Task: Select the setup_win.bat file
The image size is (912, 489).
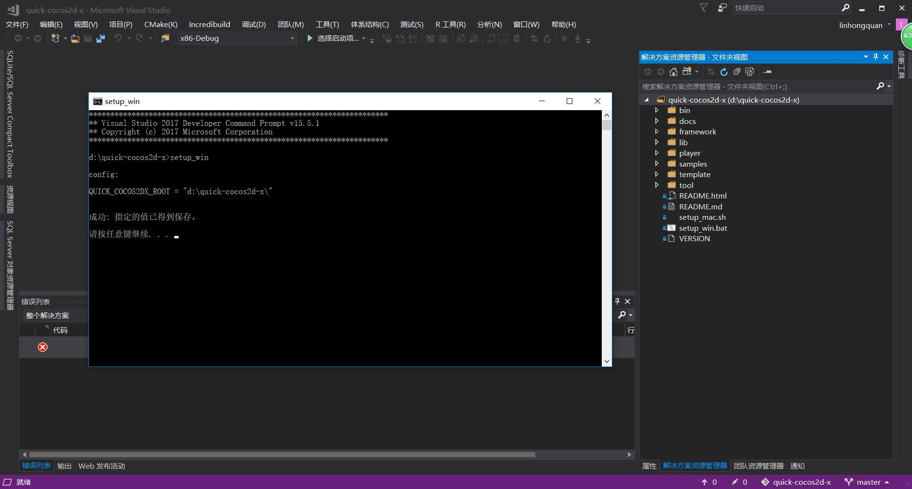Action: [x=703, y=228]
